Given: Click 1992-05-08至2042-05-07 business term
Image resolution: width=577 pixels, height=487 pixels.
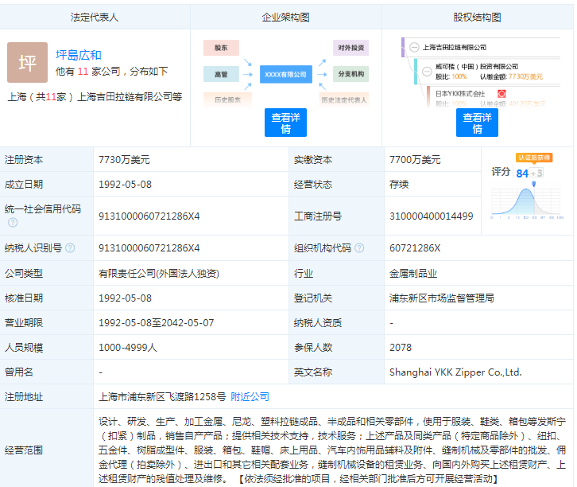Looking at the screenshot, I should pyautogui.click(x=156, y=323).
